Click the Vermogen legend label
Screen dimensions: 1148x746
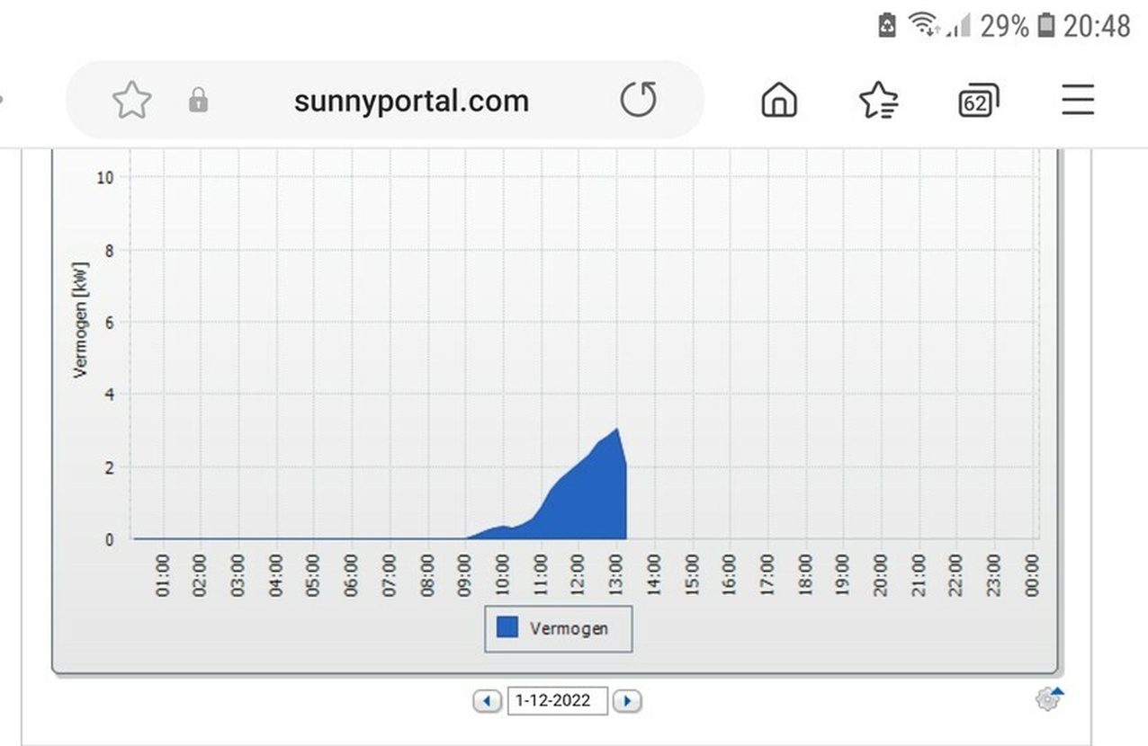pos(569,628)
